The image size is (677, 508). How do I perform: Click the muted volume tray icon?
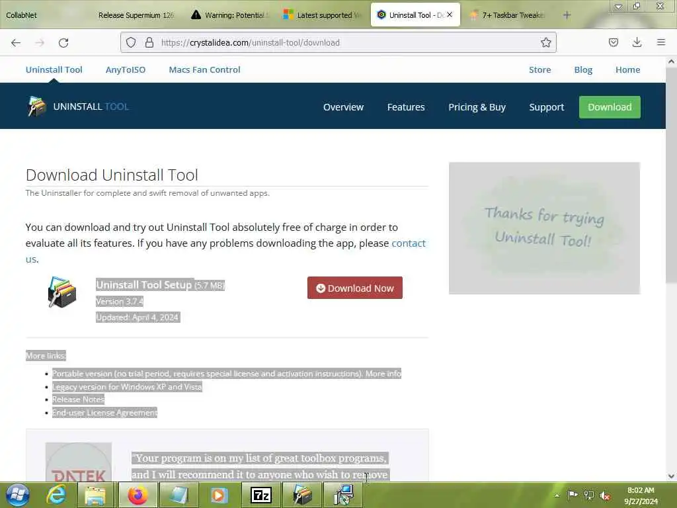coord(605,495)
